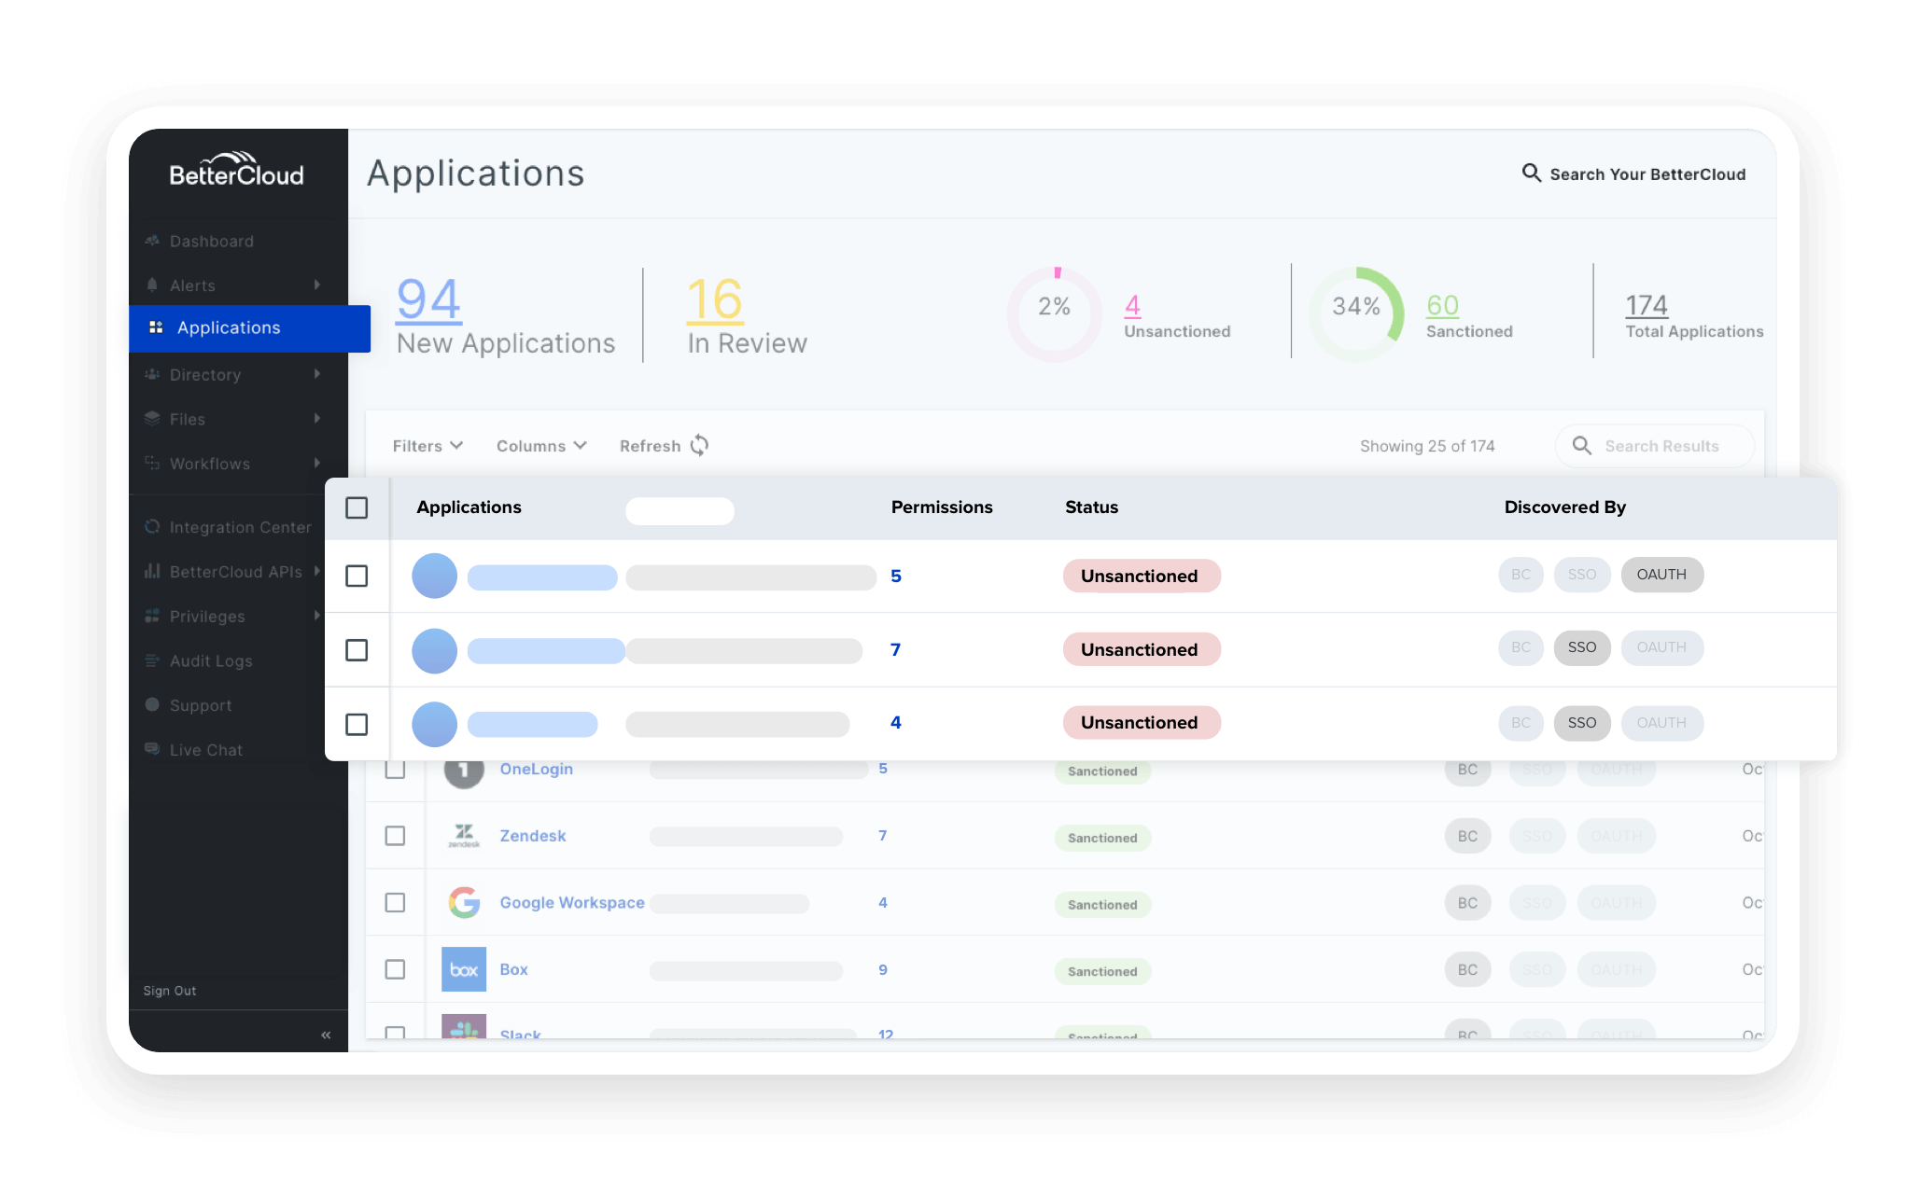Image resolution: width=1906 pixels, height=1181 pixels.
Task: Expand the Files submenu arrow
Action: pyautogui.click(x=317, y=418)
